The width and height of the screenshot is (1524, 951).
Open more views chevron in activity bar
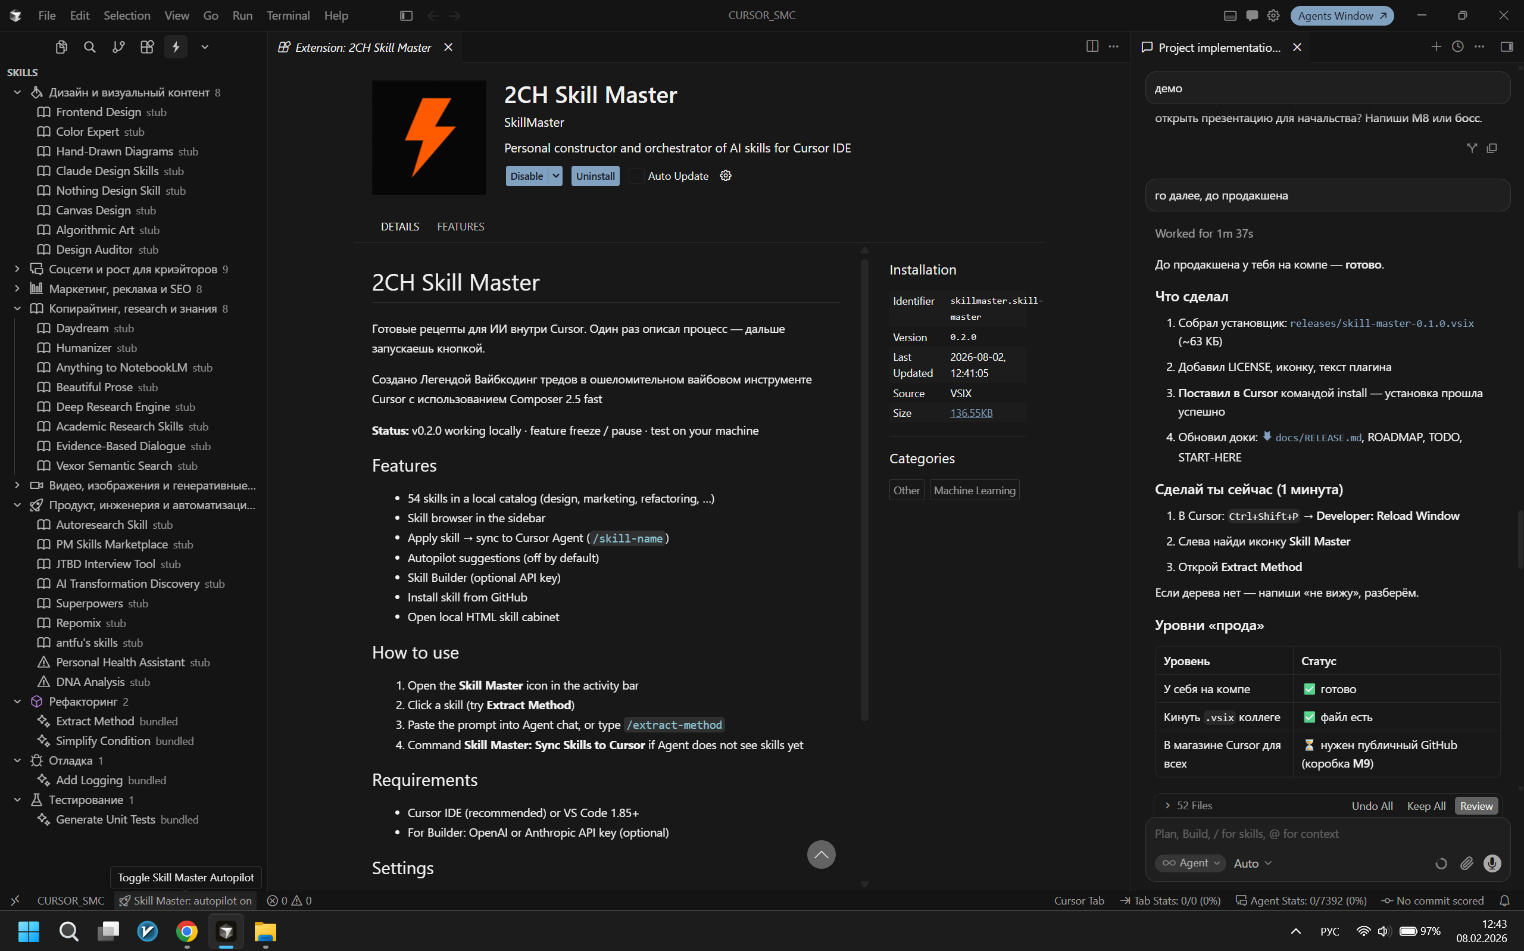click(x=205, y=47)
